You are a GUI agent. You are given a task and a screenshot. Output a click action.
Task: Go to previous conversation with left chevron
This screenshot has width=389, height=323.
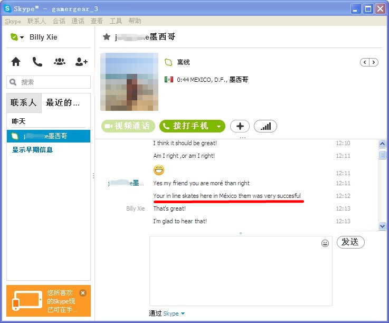coord(365,62)
